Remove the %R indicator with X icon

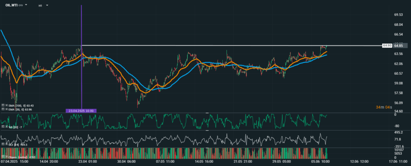coord(6,127)
